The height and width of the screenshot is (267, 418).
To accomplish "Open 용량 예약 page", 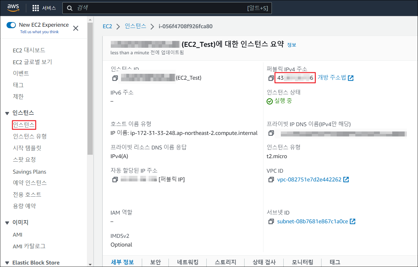I will [24, 206].
